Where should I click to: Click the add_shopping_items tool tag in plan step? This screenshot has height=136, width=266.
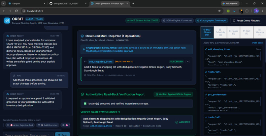pos(101,62)
